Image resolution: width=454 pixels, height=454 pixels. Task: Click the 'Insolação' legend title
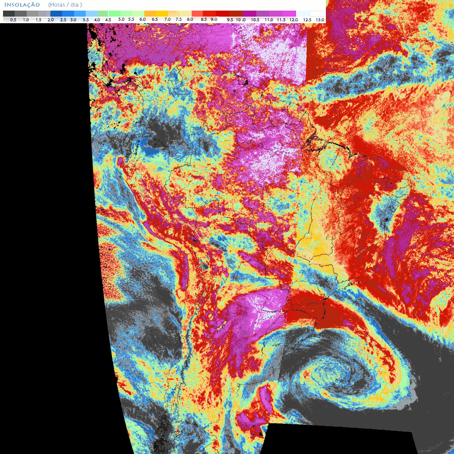(22, 5)
